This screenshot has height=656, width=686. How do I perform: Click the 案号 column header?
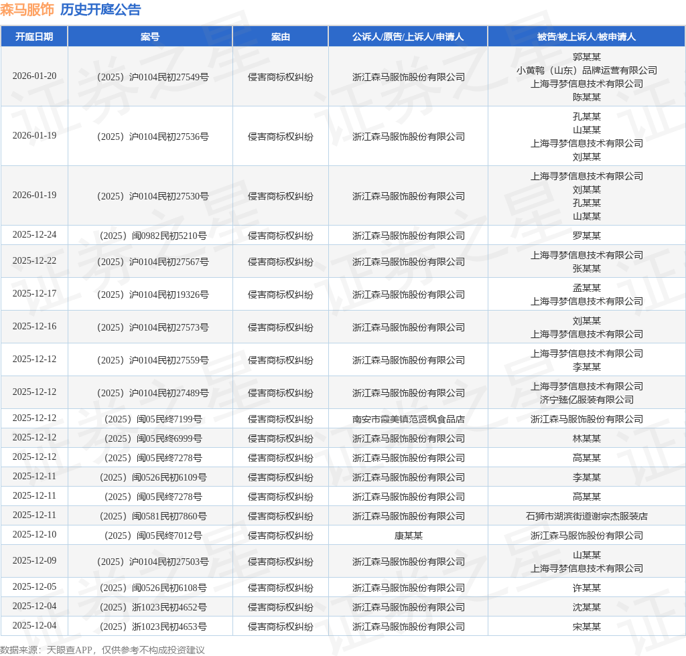[150, 37]
